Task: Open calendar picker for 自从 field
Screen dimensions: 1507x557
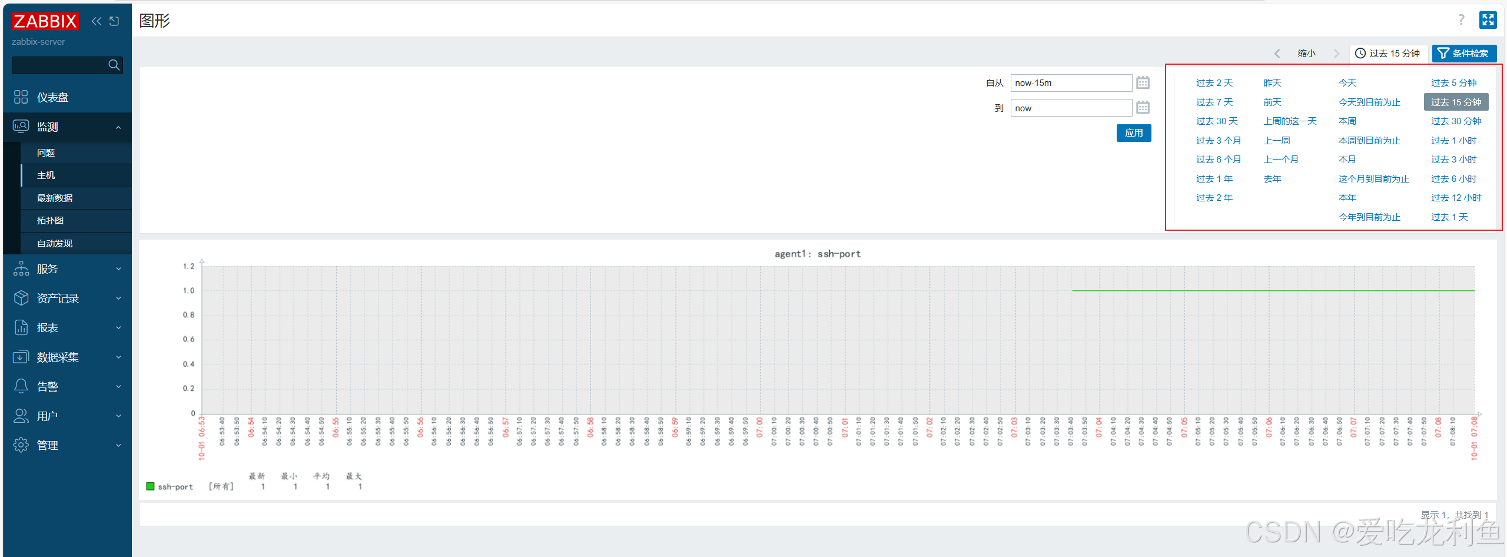Action: pyautogui.click(x=1143, y=83)
